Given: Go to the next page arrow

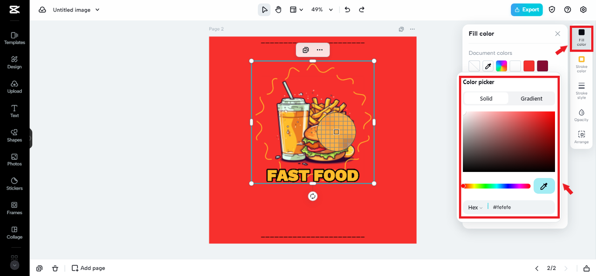Looking at the screenshot, I should click(566, 268).
